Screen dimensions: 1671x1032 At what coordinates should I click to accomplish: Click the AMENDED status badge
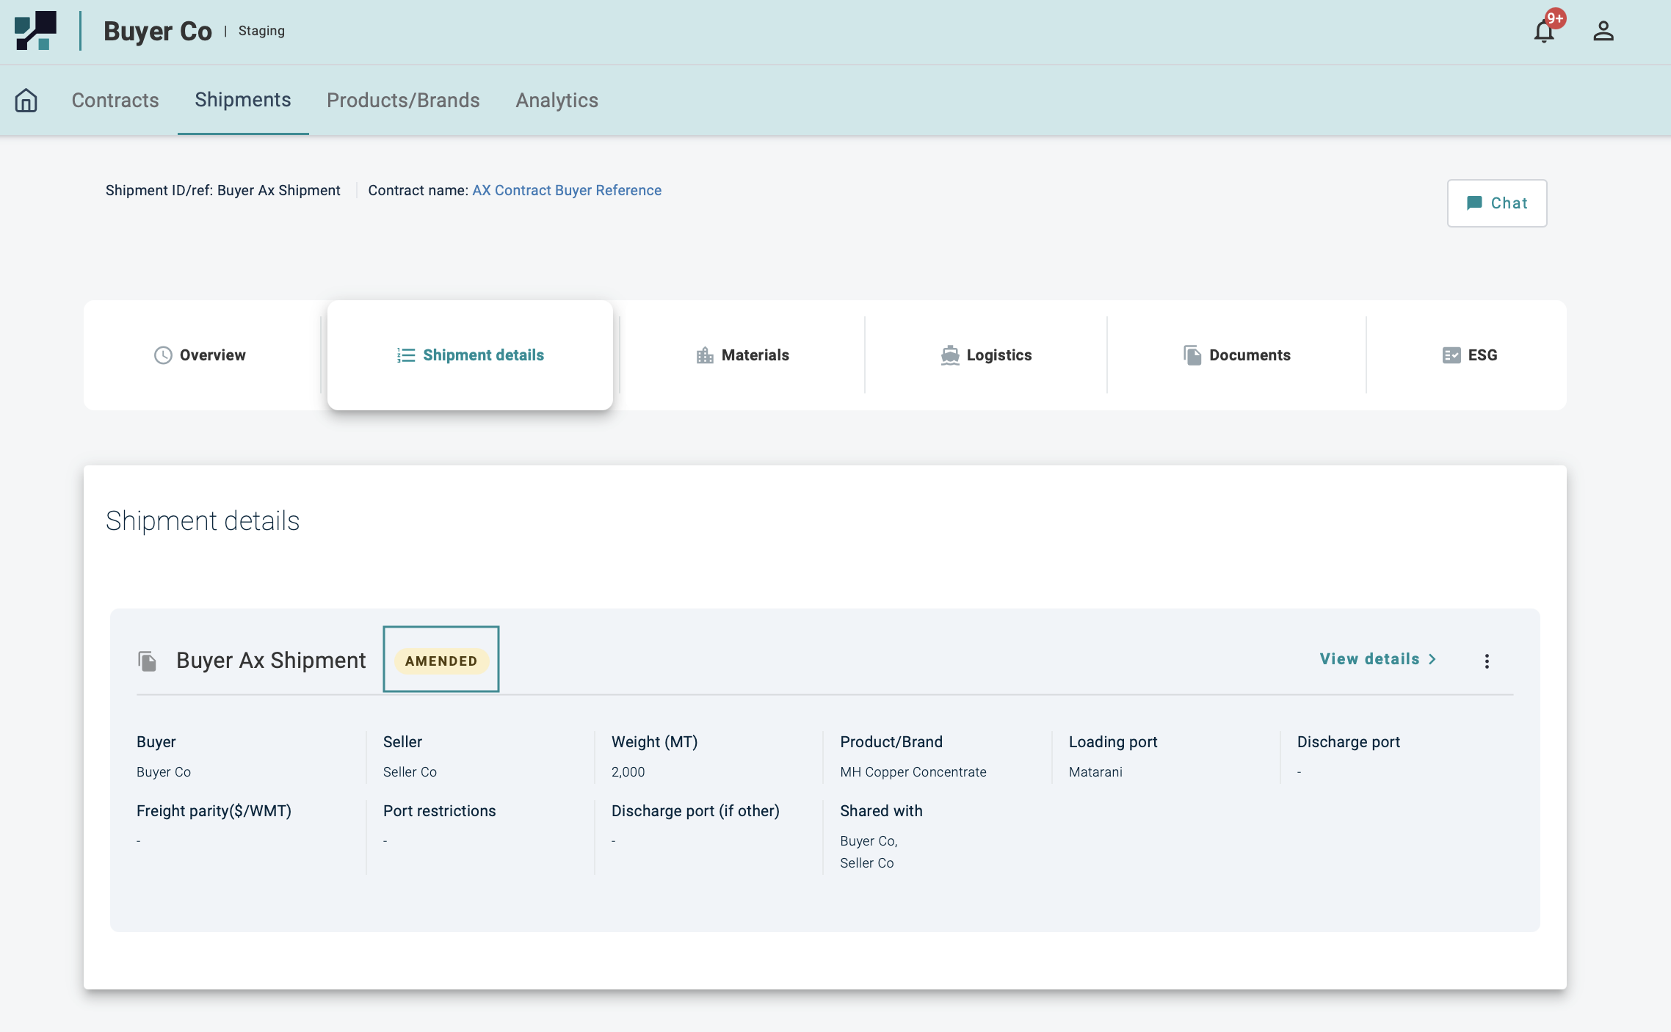point(441,661)
